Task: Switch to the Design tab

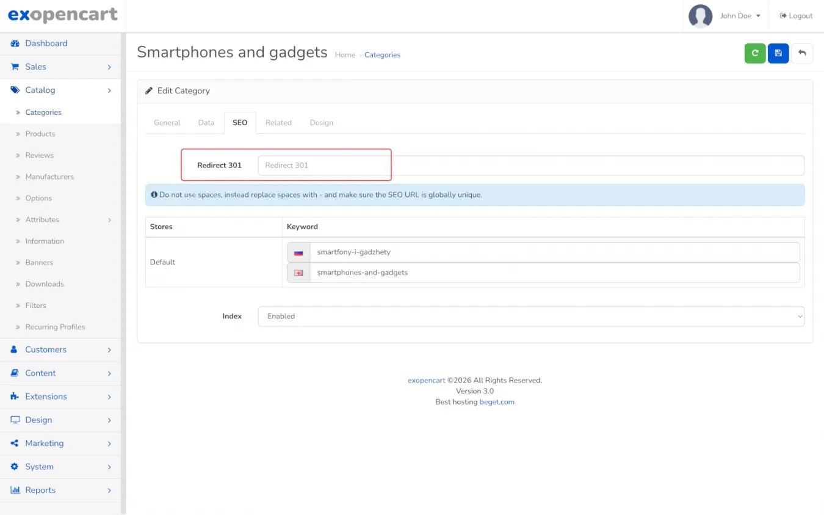Action: click(x=321, y=123)
